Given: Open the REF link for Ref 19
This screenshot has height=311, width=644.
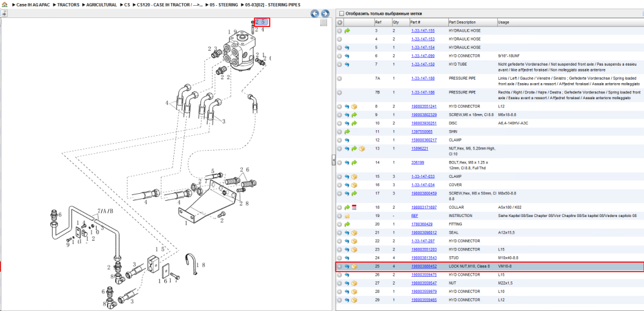Looking at the screenshot, I should pyautogui.click(x=415, y=216).
